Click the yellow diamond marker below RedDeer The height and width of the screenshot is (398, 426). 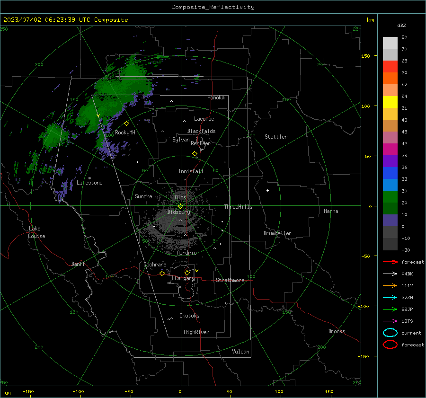tap(195, 154)
